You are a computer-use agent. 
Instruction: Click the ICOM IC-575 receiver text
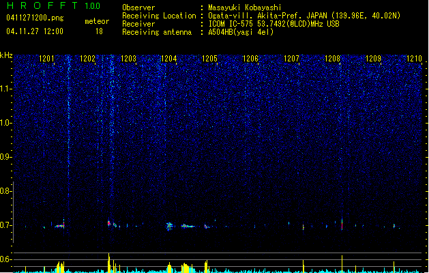(x=273, y=24)
